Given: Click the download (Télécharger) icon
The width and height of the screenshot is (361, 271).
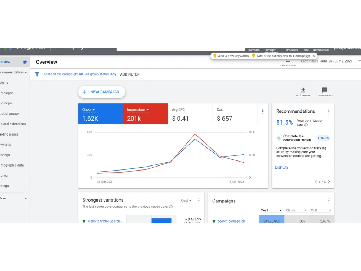Looking at the screenshot, I should [303, 90].
